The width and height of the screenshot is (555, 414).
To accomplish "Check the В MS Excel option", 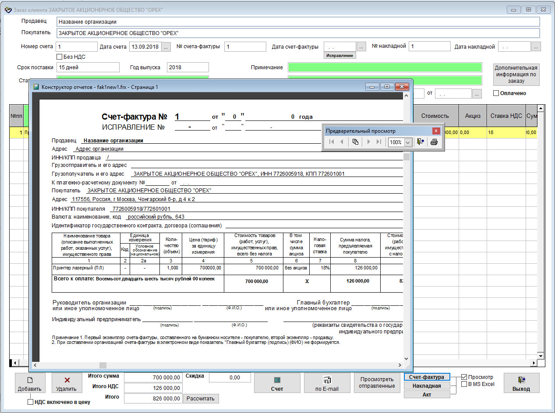I will click(x=464, y=384).
